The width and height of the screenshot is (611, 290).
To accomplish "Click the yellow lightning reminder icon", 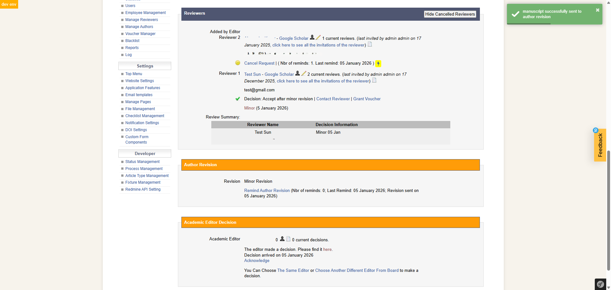I will (x=378, y=64).
